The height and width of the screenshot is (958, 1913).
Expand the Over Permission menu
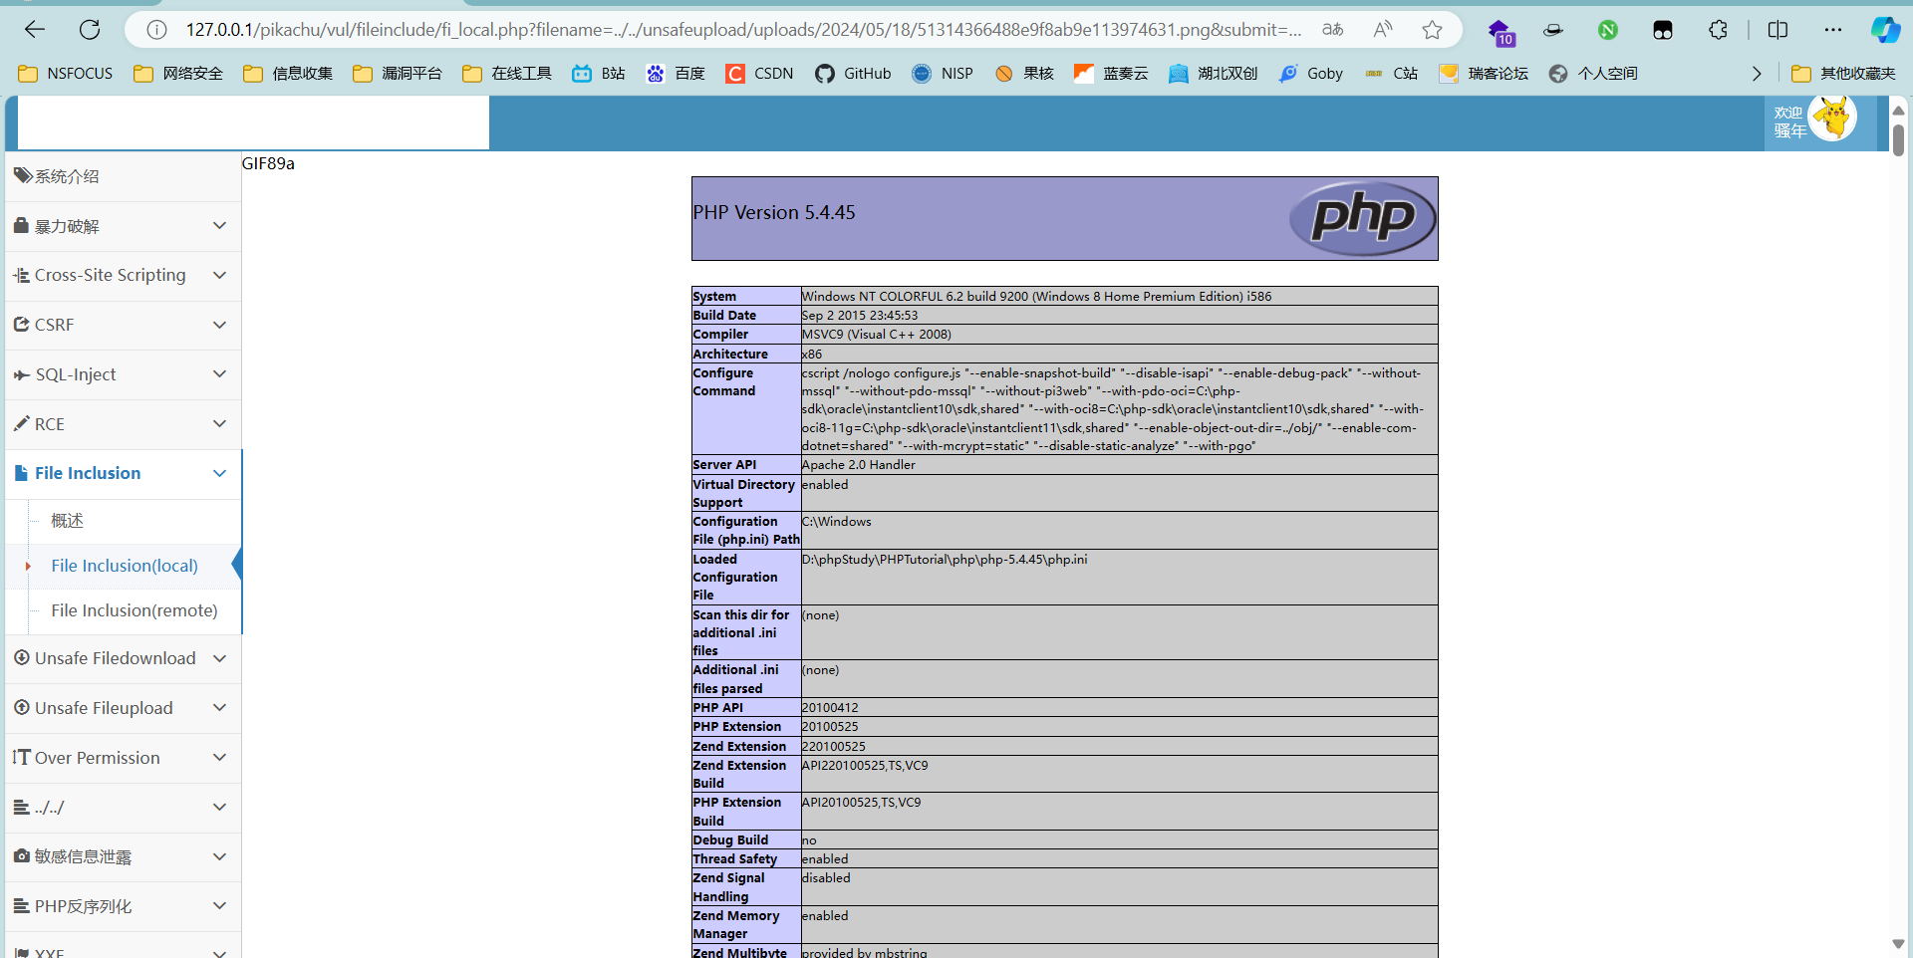coord(124,758)
